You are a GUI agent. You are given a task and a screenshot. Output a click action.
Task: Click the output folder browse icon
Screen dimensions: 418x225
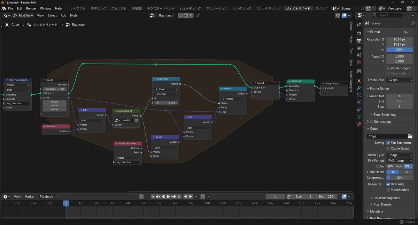coord(410,136)
